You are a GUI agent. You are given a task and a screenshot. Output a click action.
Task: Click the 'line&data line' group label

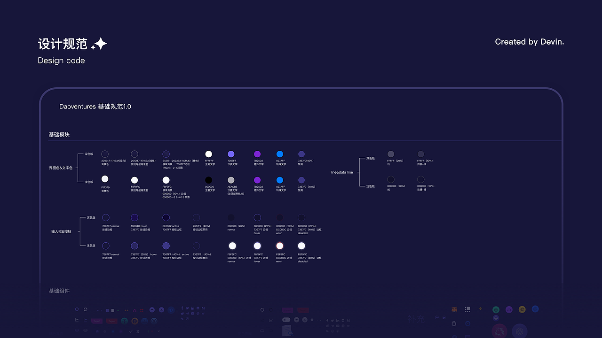342,172
